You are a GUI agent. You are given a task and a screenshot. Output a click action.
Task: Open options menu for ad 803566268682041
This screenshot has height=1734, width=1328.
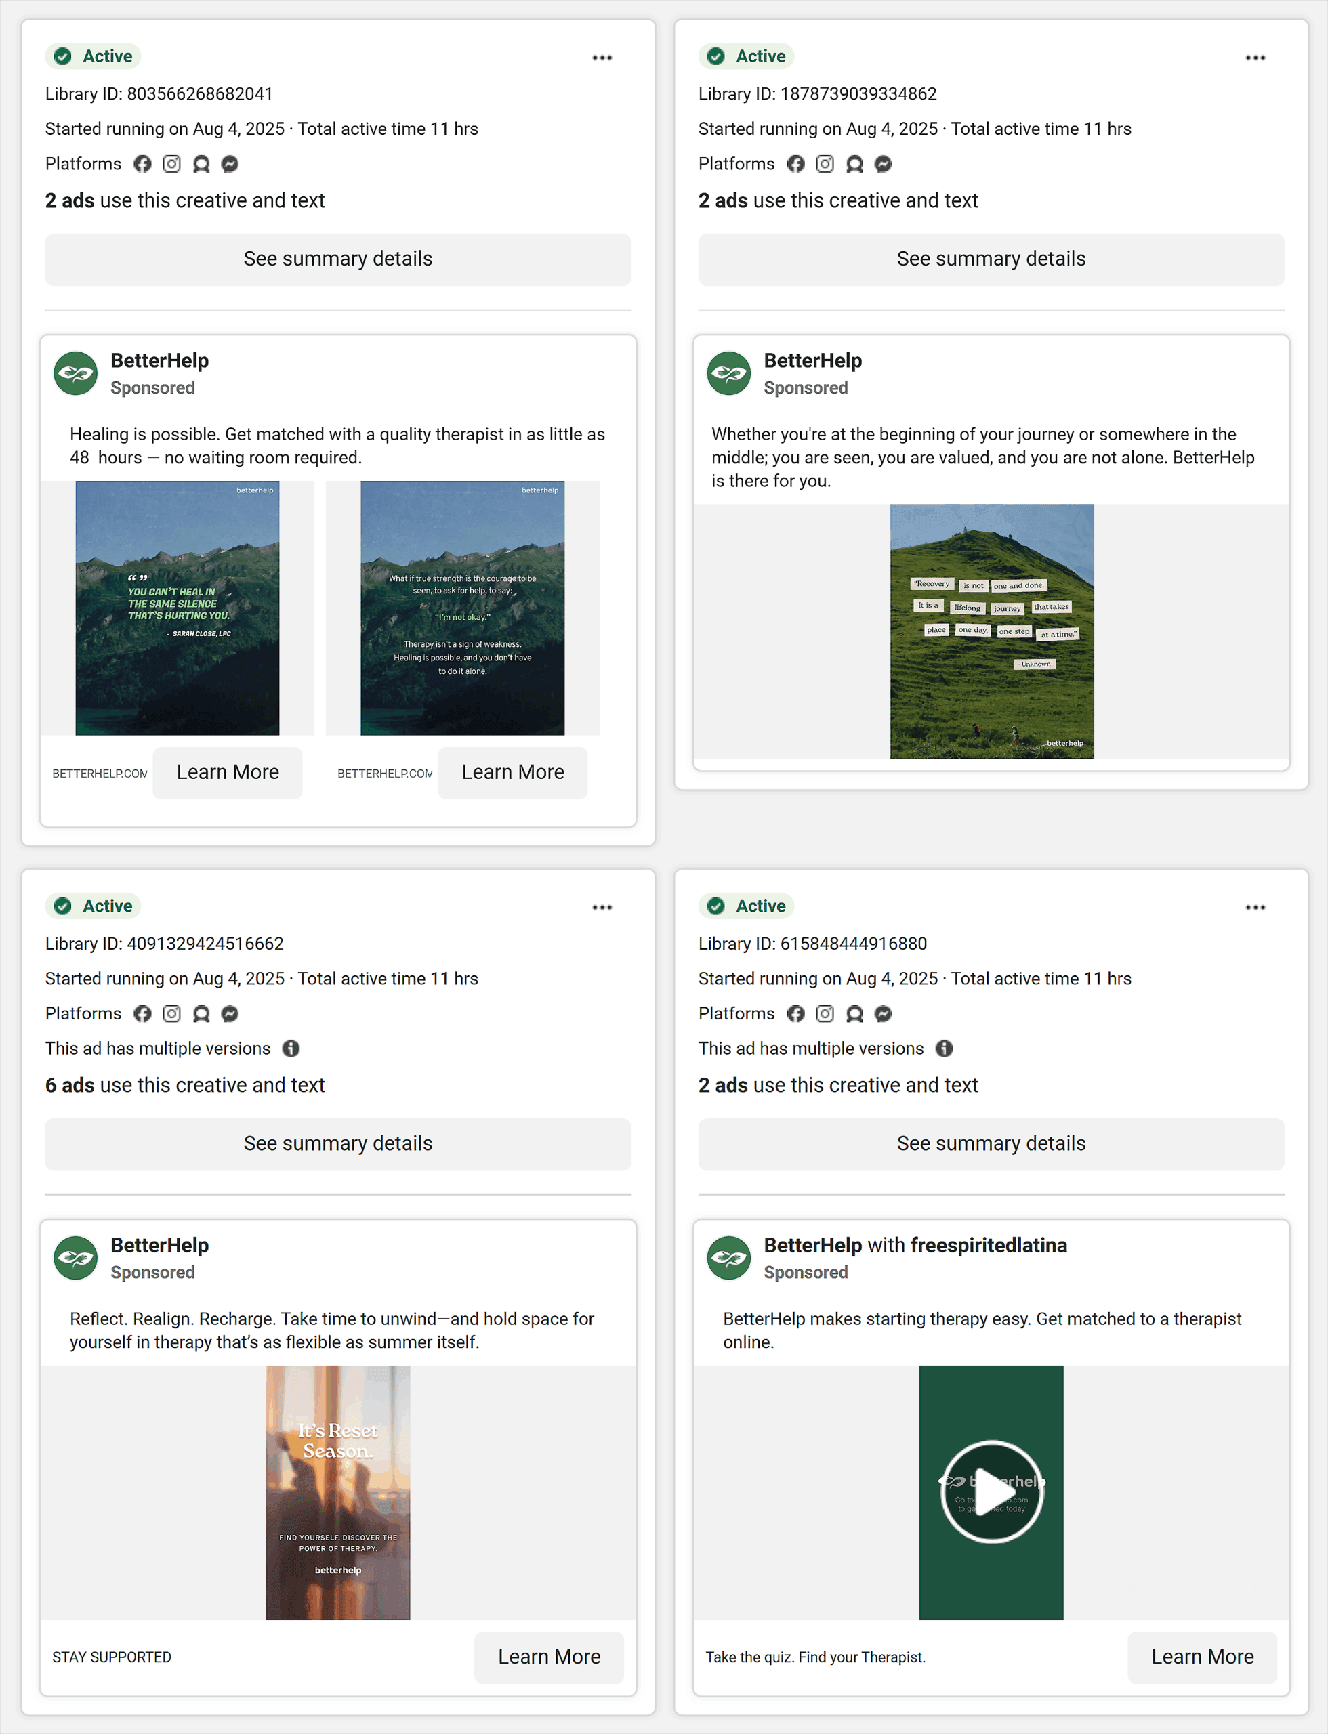[602, 58]
